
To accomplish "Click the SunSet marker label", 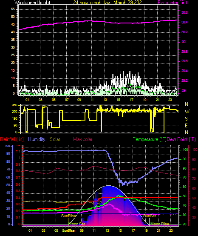I will [149, 216].
